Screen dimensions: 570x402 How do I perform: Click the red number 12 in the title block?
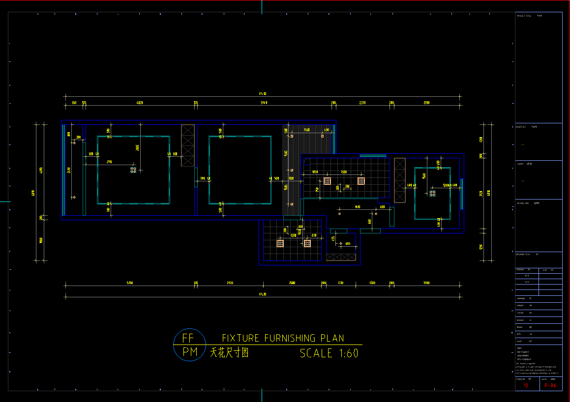(x=526, y=385)
